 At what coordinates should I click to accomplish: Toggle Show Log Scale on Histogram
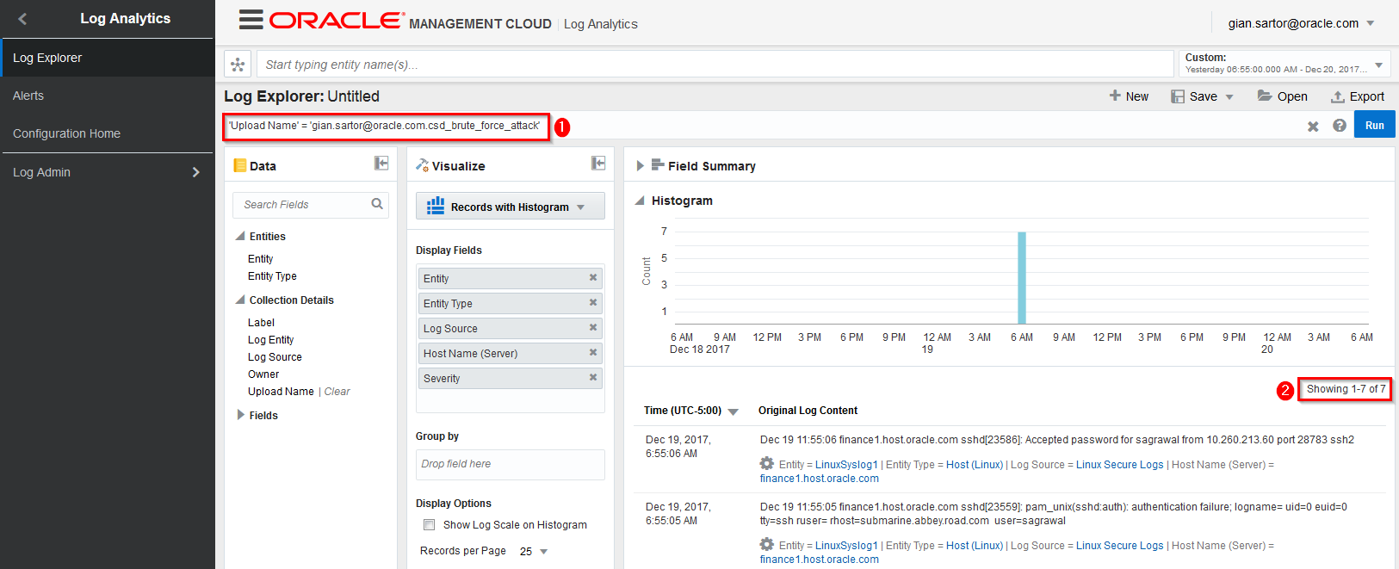coord(429,524)
